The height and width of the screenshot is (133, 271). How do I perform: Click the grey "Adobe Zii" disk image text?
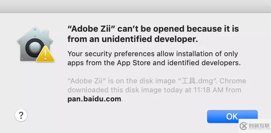pyautogui.click(x=87, y=81)
